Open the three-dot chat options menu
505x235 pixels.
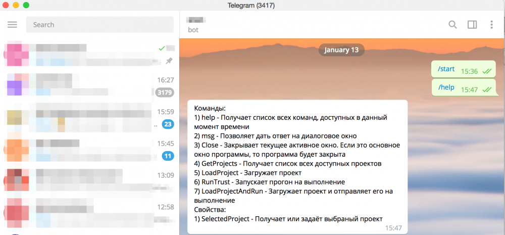point(491,24)
